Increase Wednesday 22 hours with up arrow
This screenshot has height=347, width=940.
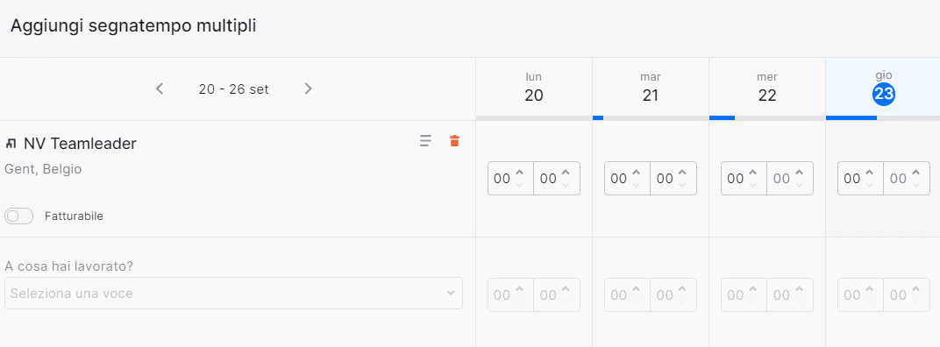coord(752,173)
